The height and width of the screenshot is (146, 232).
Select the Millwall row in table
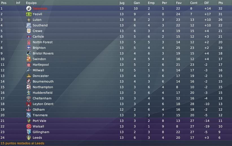tap(116, 70)
